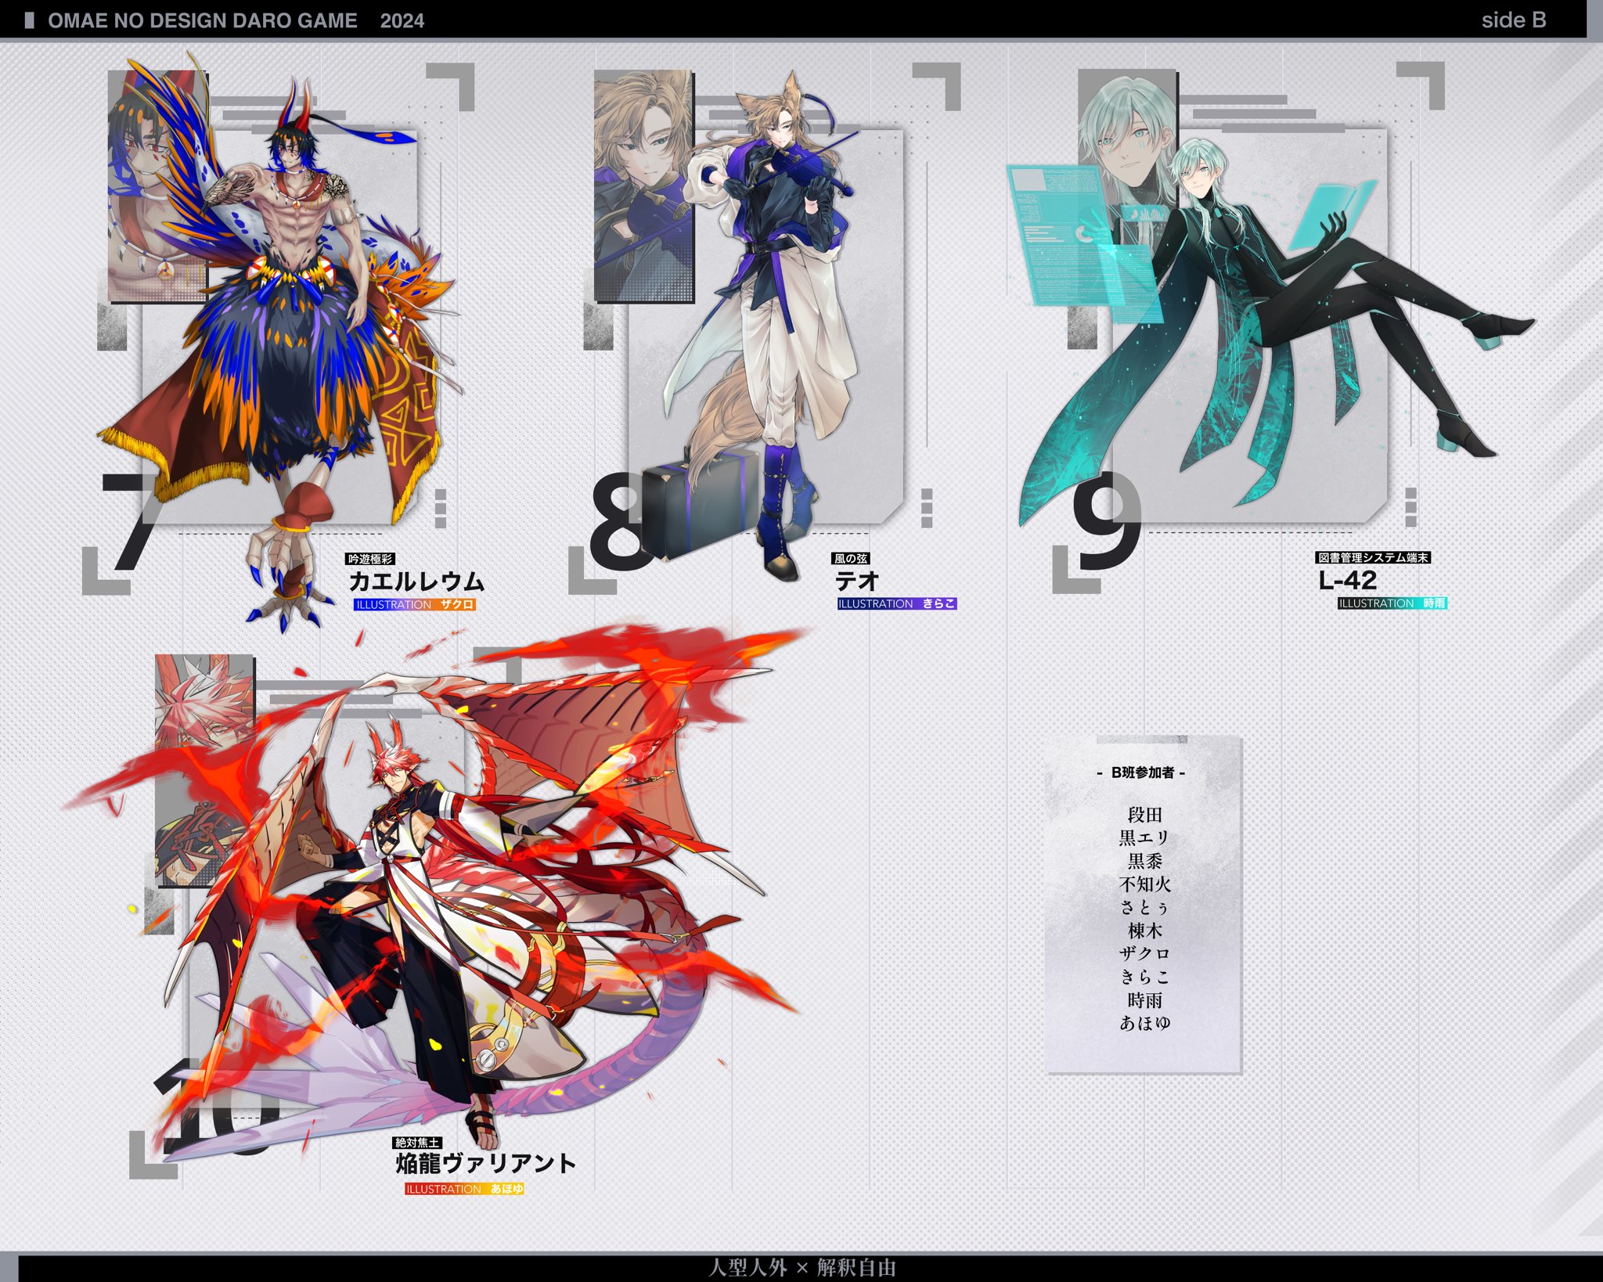
Task: Click the OMAE NO DESIGN DARO GAME title
Action: point(203,21)
